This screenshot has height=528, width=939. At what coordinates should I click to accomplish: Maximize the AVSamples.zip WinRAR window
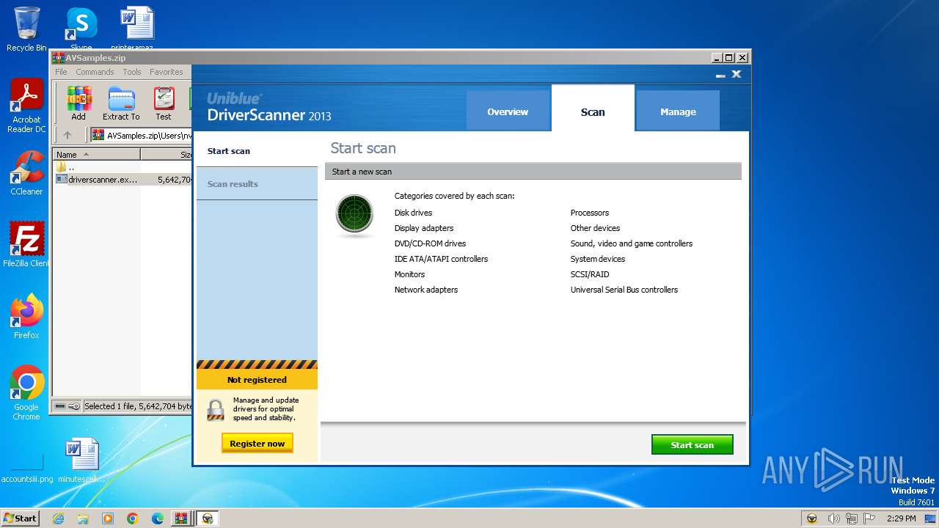click(x=728, y=57)
